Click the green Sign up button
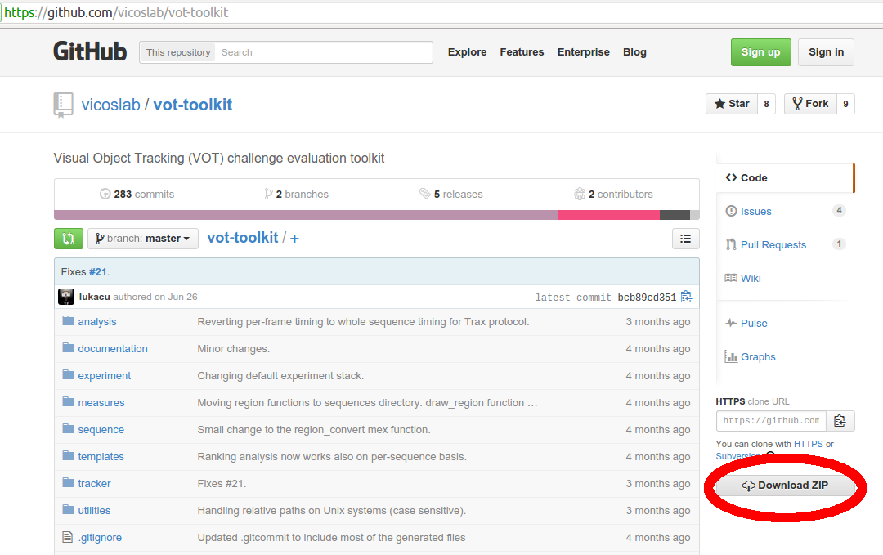883x555 pixels. pos(761,52)
